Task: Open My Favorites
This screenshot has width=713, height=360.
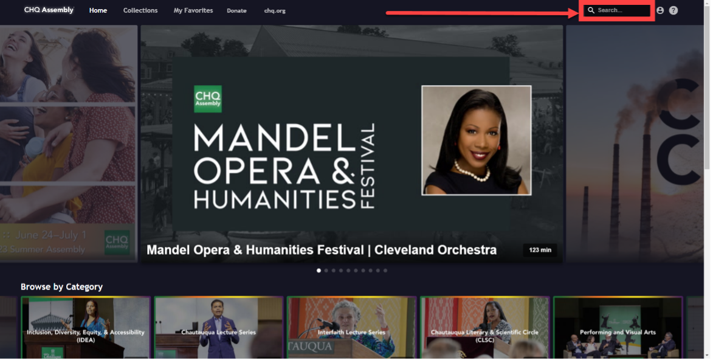Action: (194, 10)
